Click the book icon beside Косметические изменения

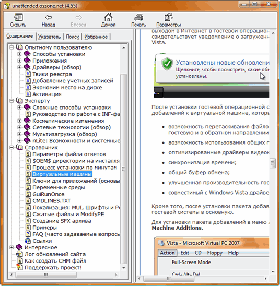point(27,121)
